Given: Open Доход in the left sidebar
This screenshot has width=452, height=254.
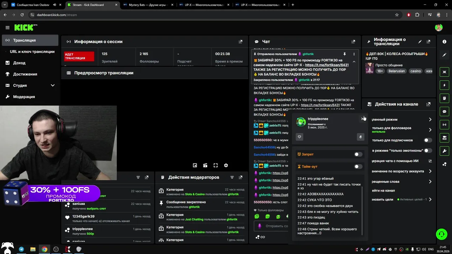Looking at the screenshot, I should [x=30, y=63].
